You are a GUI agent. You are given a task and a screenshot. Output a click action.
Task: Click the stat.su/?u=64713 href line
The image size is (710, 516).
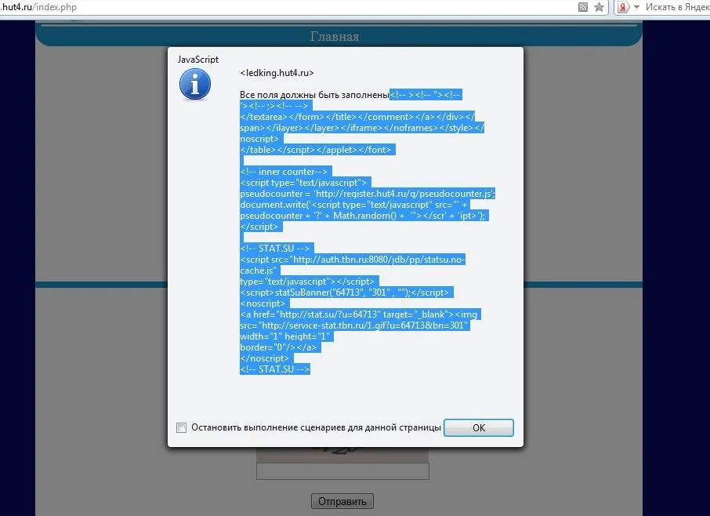pos(358,314)
